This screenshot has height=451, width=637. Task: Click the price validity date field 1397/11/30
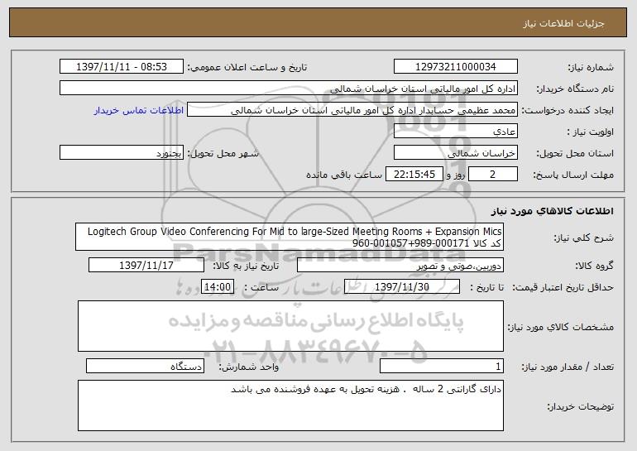[x=402, y=287]
